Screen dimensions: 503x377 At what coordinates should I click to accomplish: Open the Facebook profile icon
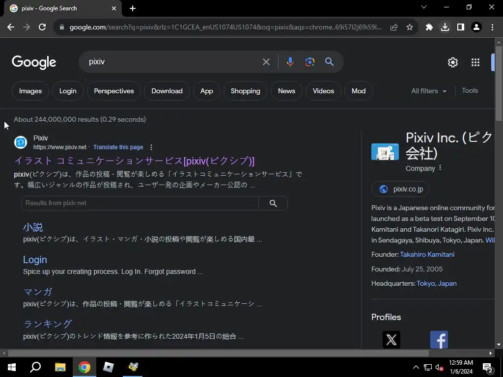(x=439, y=340)
